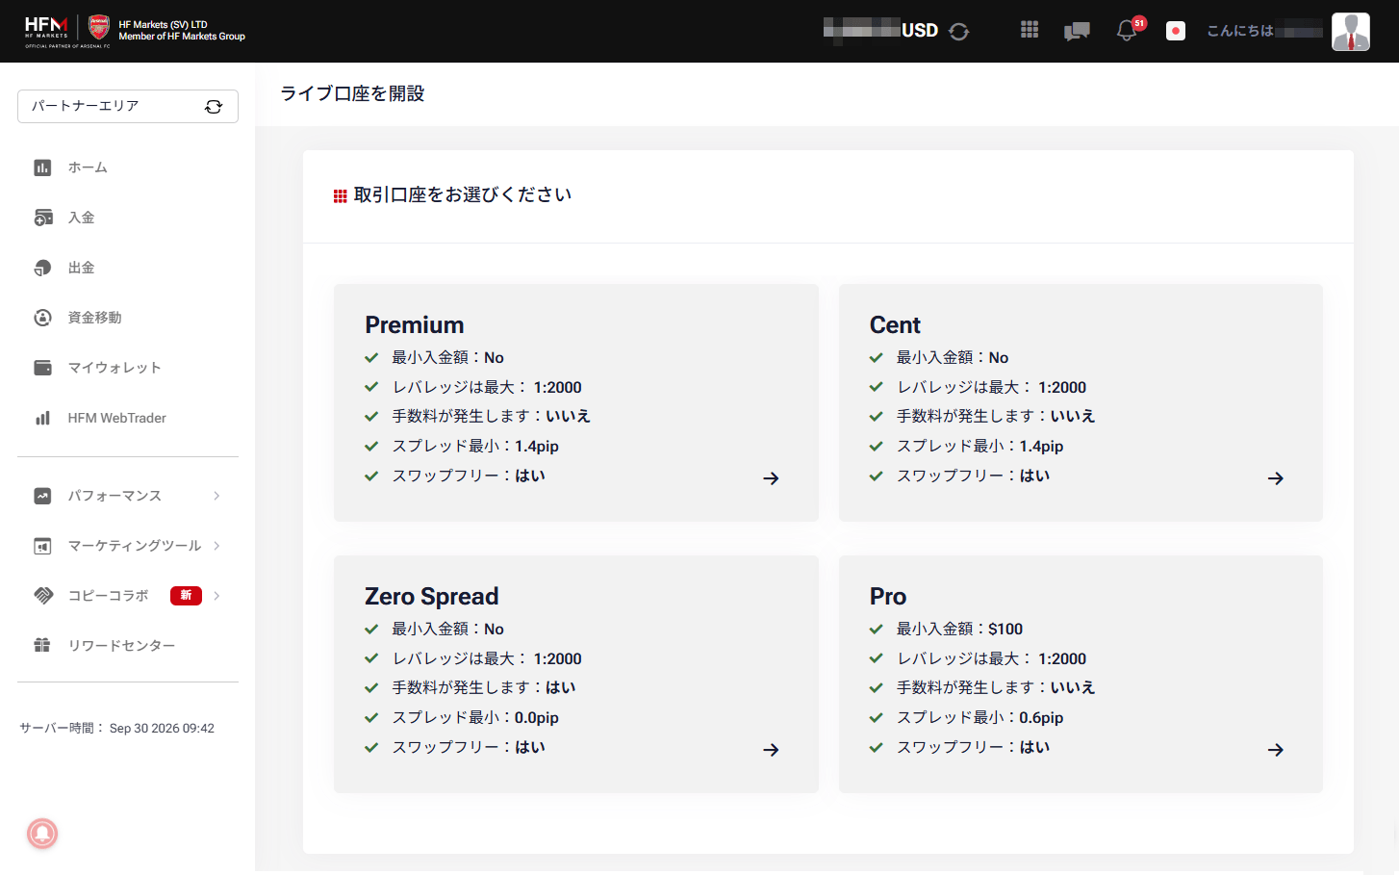Select the Premium account title
1399x875 pixels.
415,325
